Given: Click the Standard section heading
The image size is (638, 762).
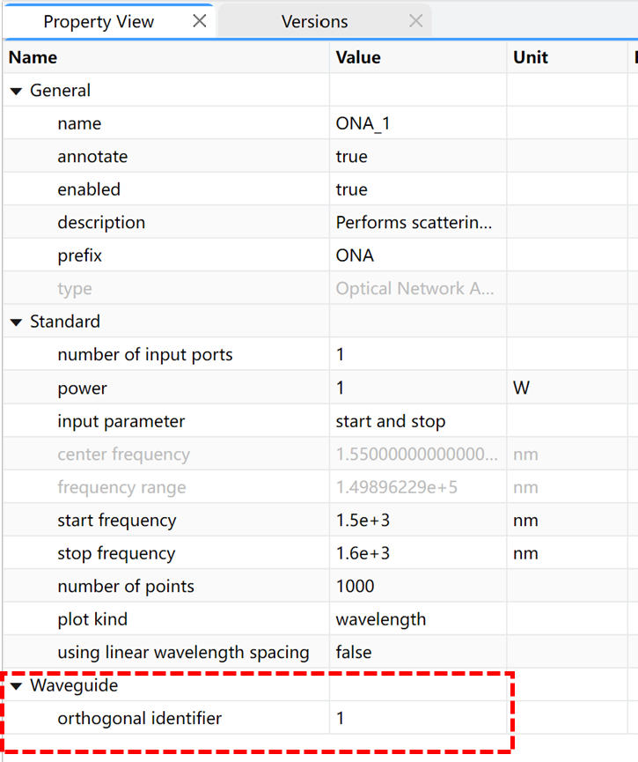Looking at the screenshot, I should (65, 322).
